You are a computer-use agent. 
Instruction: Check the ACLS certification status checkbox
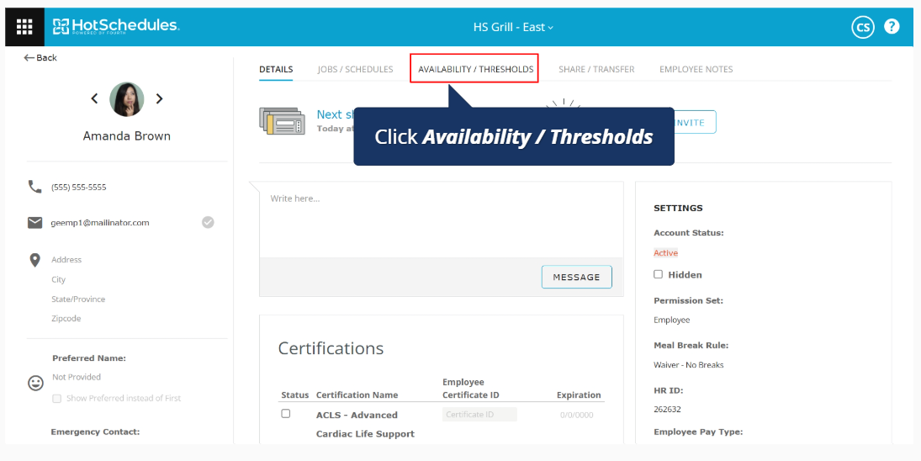285,414
